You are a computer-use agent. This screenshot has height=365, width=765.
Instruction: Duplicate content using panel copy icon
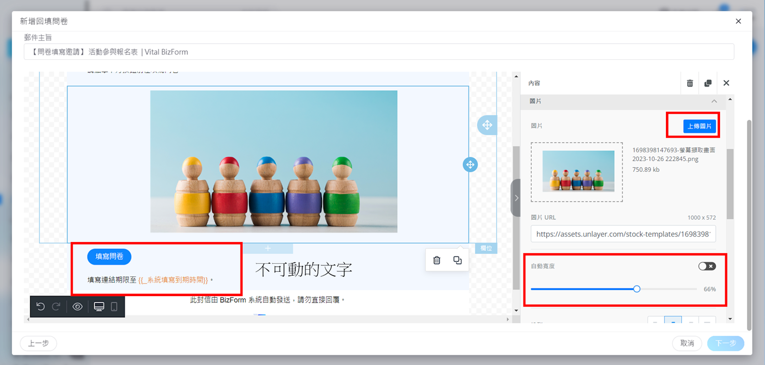click(708, 83)
